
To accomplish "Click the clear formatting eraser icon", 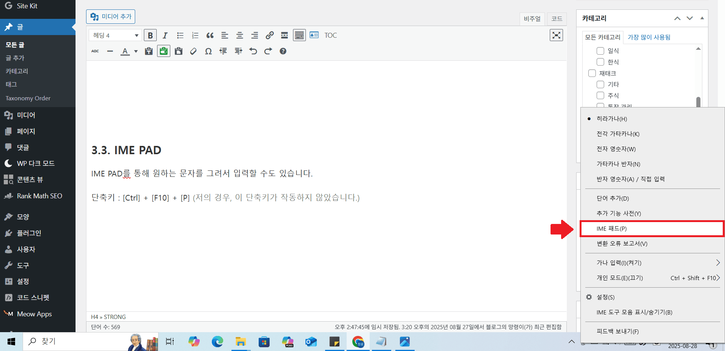I will pyautogui.click(x=193, y=51).
